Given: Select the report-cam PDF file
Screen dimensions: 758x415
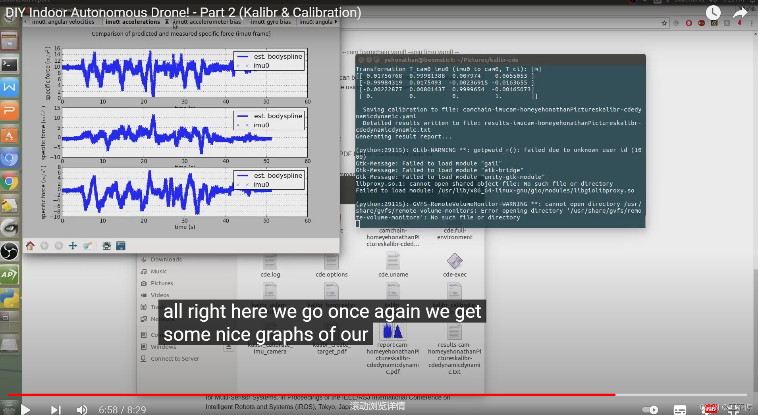Looking at the screenshot, I should pos(393,348).
